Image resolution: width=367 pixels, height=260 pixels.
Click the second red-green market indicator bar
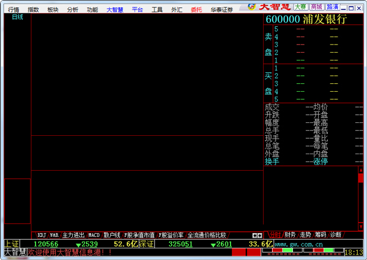tap(323, 250)
